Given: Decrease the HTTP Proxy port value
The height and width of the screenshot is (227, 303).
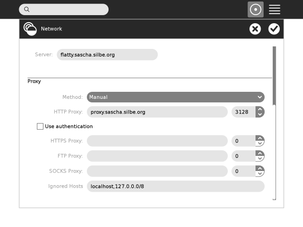Looking at the screenshot, I should (260, 115).
